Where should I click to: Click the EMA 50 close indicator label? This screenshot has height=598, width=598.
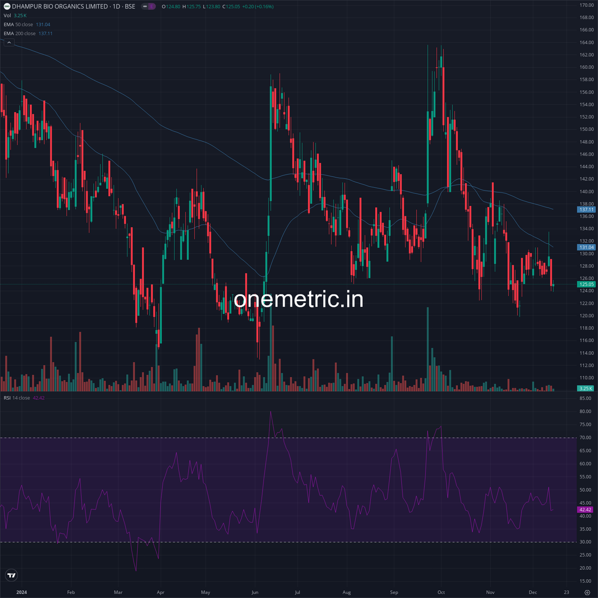click(17, 24)
